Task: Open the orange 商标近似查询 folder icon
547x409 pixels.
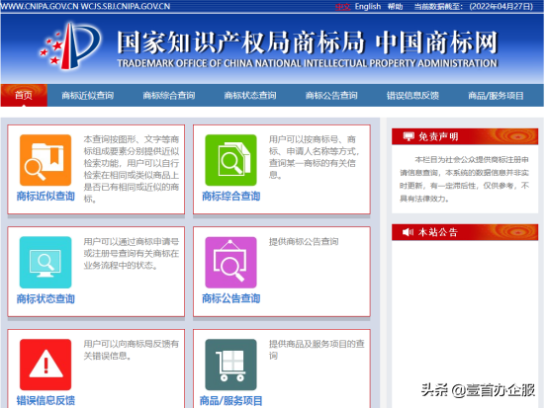Action: point(46,160)
